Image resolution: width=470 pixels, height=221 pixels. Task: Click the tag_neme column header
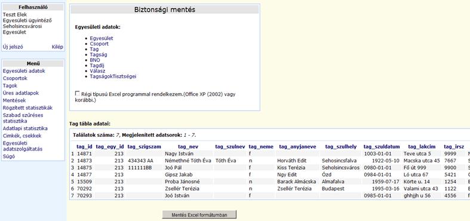click(x=261, y=146)
